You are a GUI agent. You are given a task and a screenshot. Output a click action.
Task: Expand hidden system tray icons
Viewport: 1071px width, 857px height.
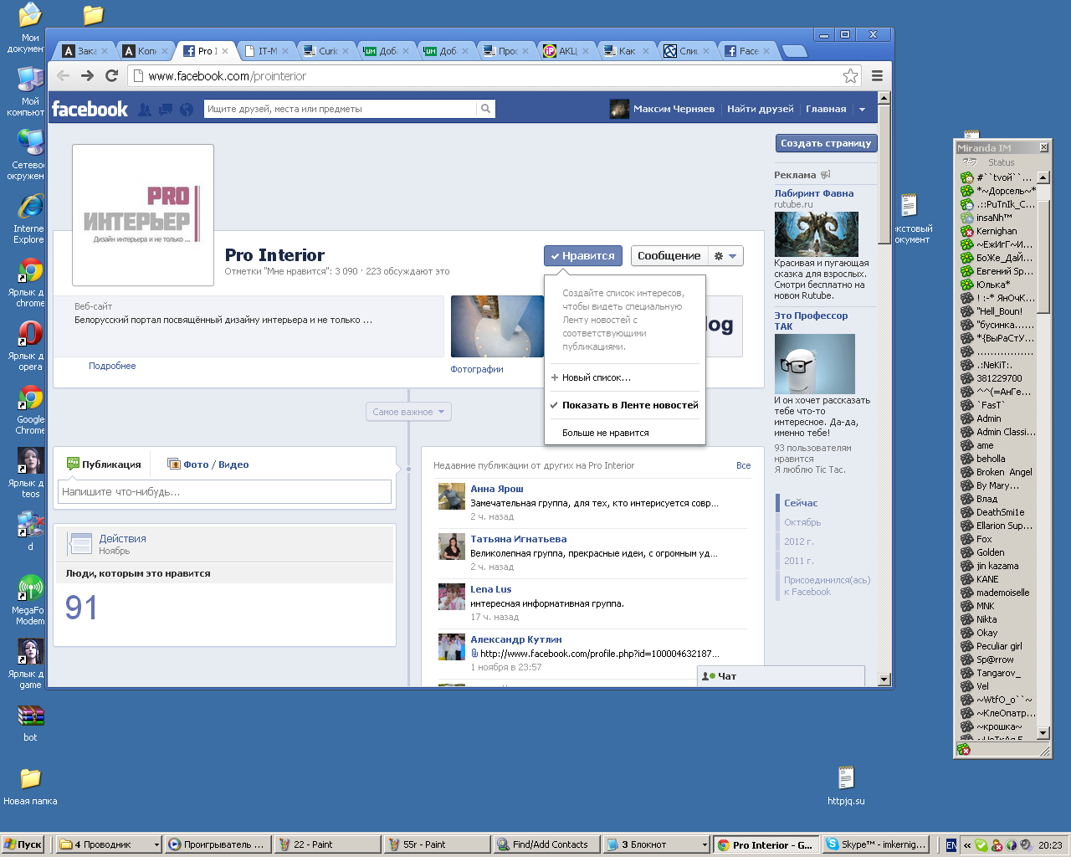(966, 845)
